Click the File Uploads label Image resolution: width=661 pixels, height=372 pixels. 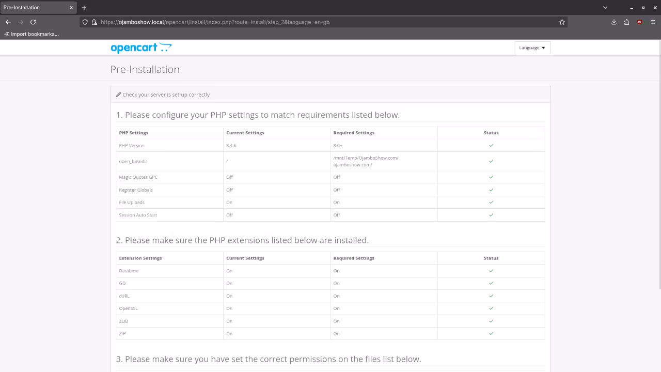pyautogui.click(x=132, y=203)
